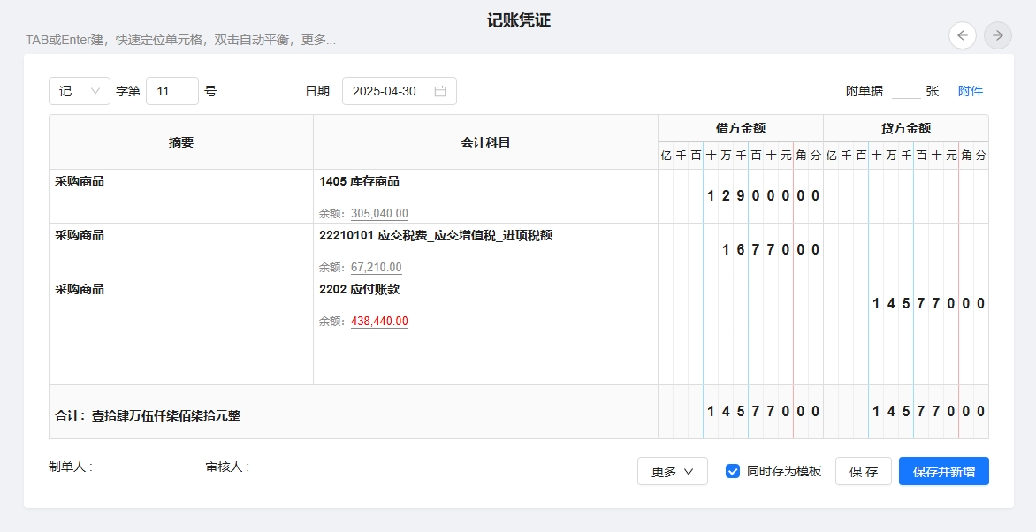Click the credit amount 14577000 for 应付账款
The height and width of the screenshot is (532, 1036).
928,303
